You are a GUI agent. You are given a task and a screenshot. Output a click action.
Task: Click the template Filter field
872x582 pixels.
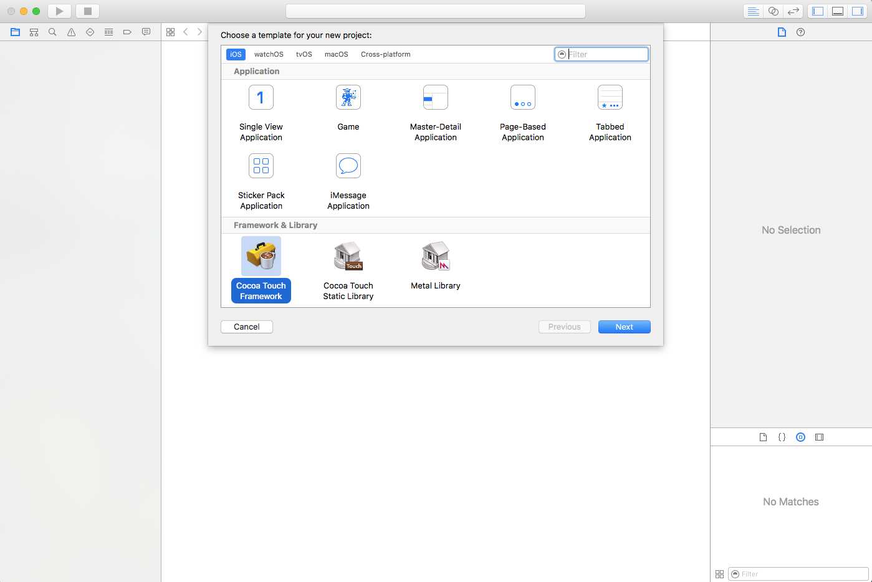pyautogui.click(x=601, y=54)
